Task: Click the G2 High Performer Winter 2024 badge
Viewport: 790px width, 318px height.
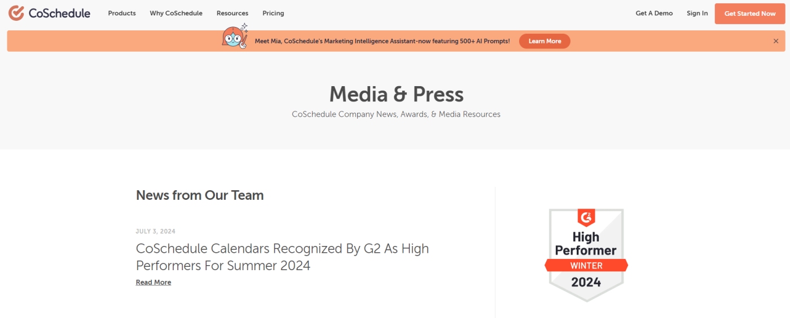Action: (586, 255)
